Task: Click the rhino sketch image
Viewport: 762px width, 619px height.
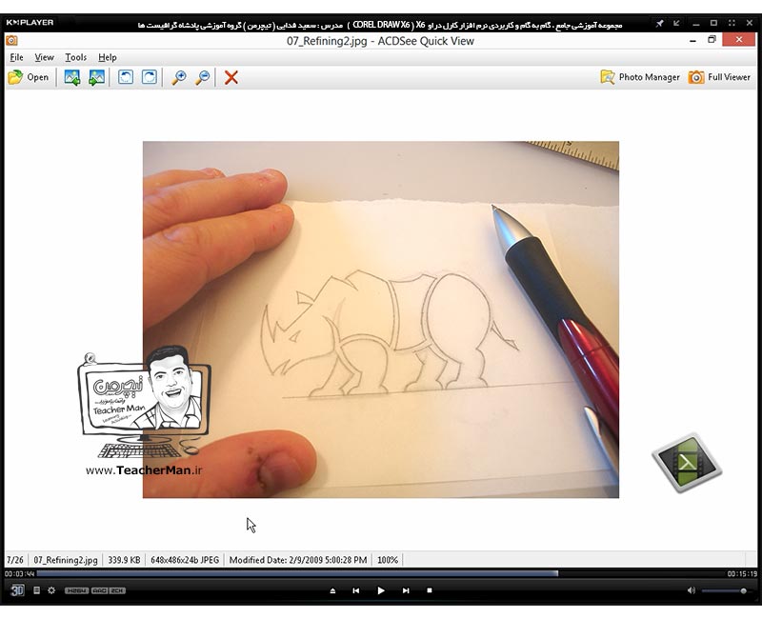Action: (x=380, y=319)
